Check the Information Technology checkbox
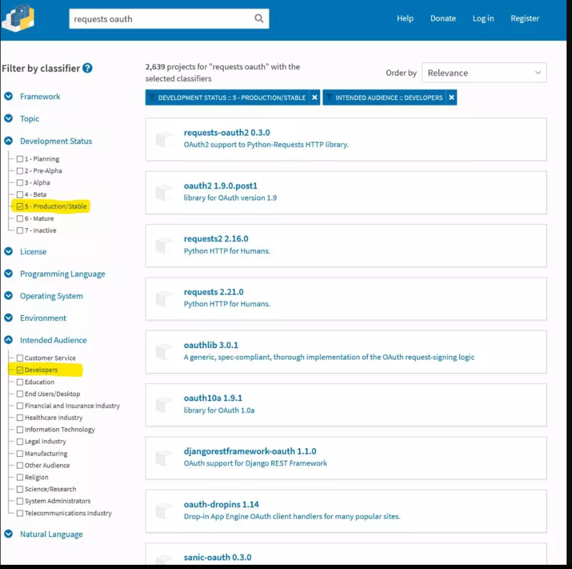This screenshot has height=569, width=572. click(x=20, y=430)
